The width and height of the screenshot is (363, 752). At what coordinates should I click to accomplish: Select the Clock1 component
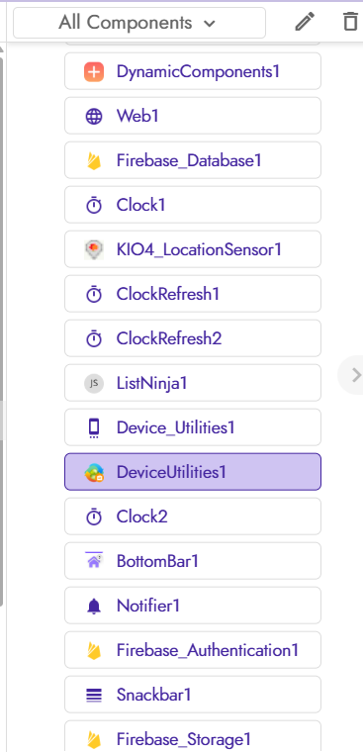(x=193, y=205)
